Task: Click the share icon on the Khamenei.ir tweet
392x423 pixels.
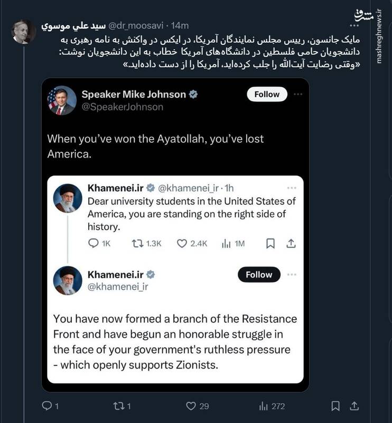Action: (290, 242)
